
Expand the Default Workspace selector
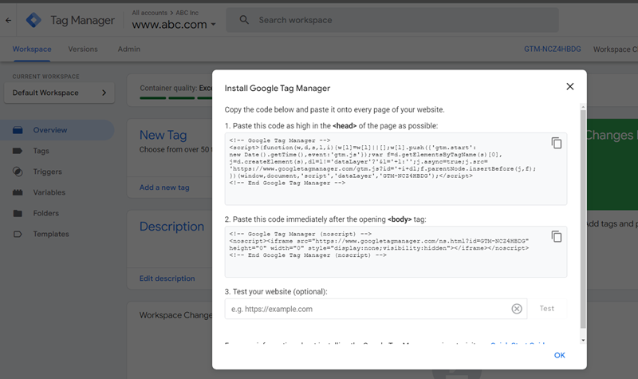click(x=59, y=93)
